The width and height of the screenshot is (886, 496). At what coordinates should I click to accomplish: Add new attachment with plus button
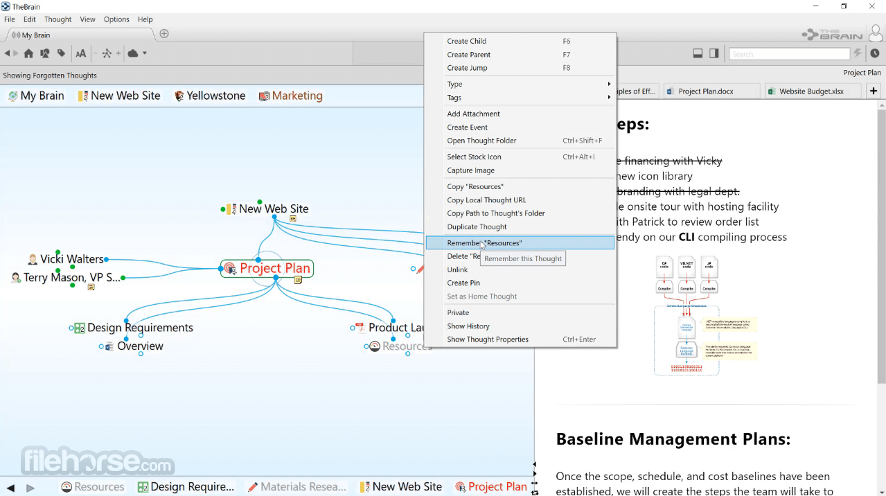pyautogui.click(x=874, y=91)
